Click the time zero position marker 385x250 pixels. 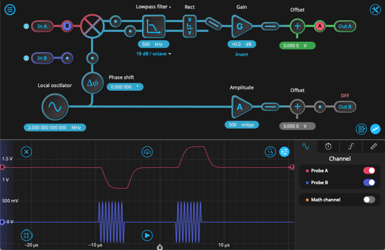pyautogui.click(x=160, y=247)
